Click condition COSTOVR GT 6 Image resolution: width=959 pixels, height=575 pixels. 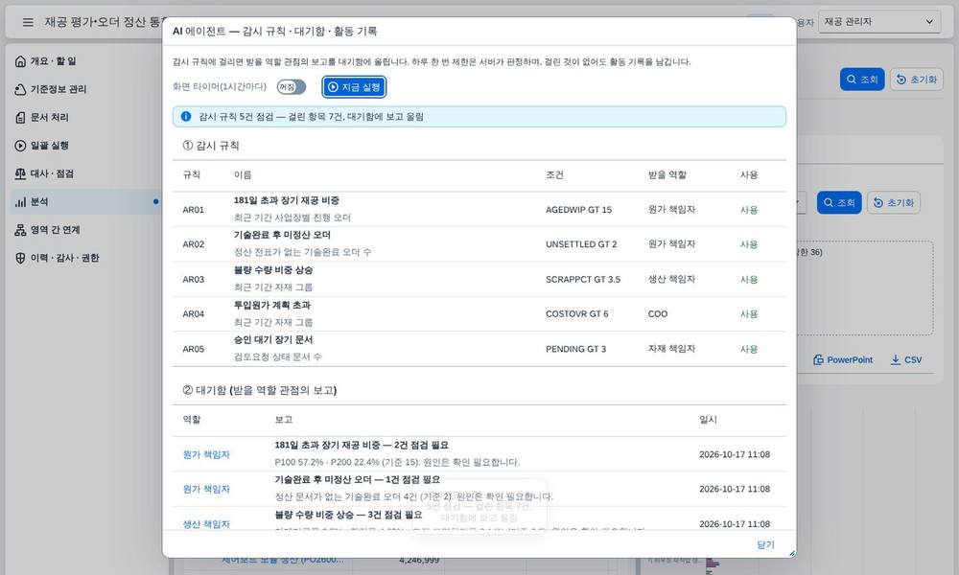point(576,314)
